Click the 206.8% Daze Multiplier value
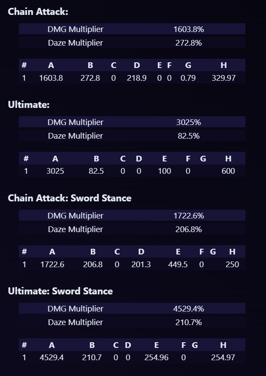This screenshot has width=266, height=376. pyautogui.click(x=188, y=229)
